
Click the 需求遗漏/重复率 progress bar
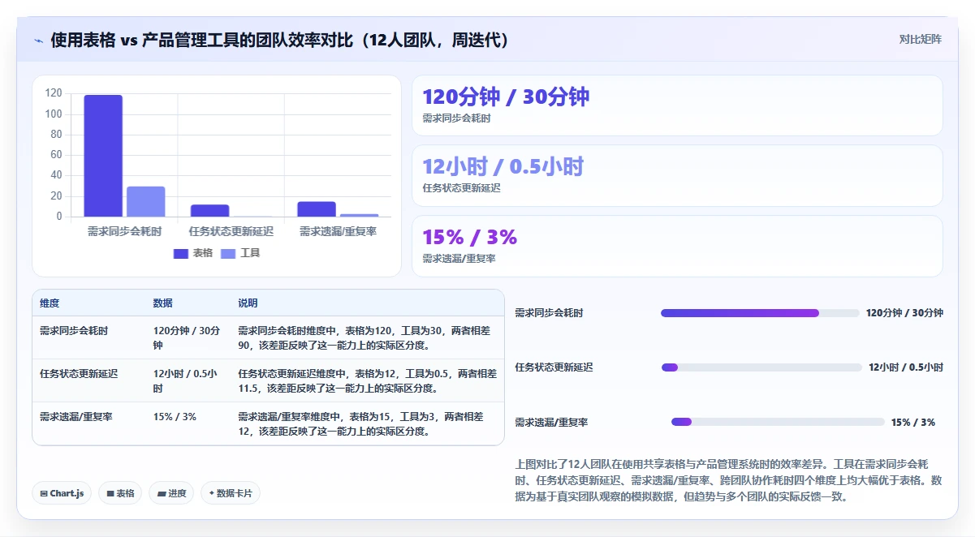coord(778,422)
